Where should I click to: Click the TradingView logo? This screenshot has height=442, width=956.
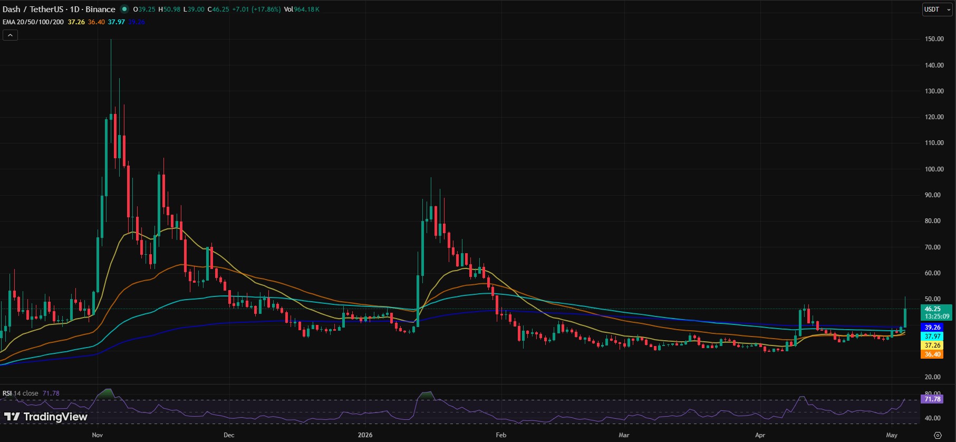click(x=46, y=417)
